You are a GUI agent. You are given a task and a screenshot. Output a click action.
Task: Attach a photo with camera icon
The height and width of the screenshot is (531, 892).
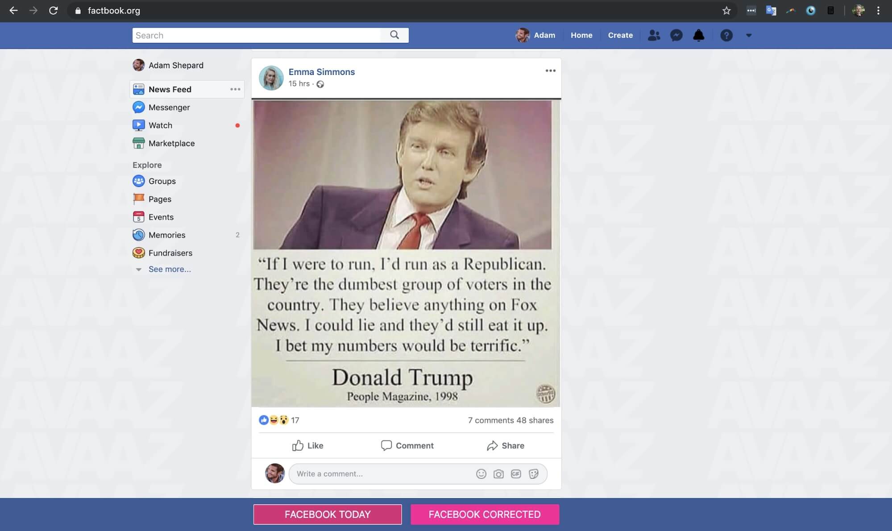pos(498,474)
